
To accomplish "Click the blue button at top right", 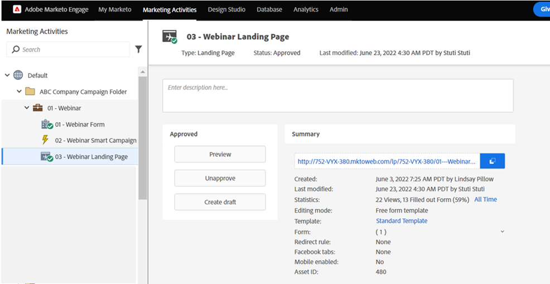I will [542, 9].
